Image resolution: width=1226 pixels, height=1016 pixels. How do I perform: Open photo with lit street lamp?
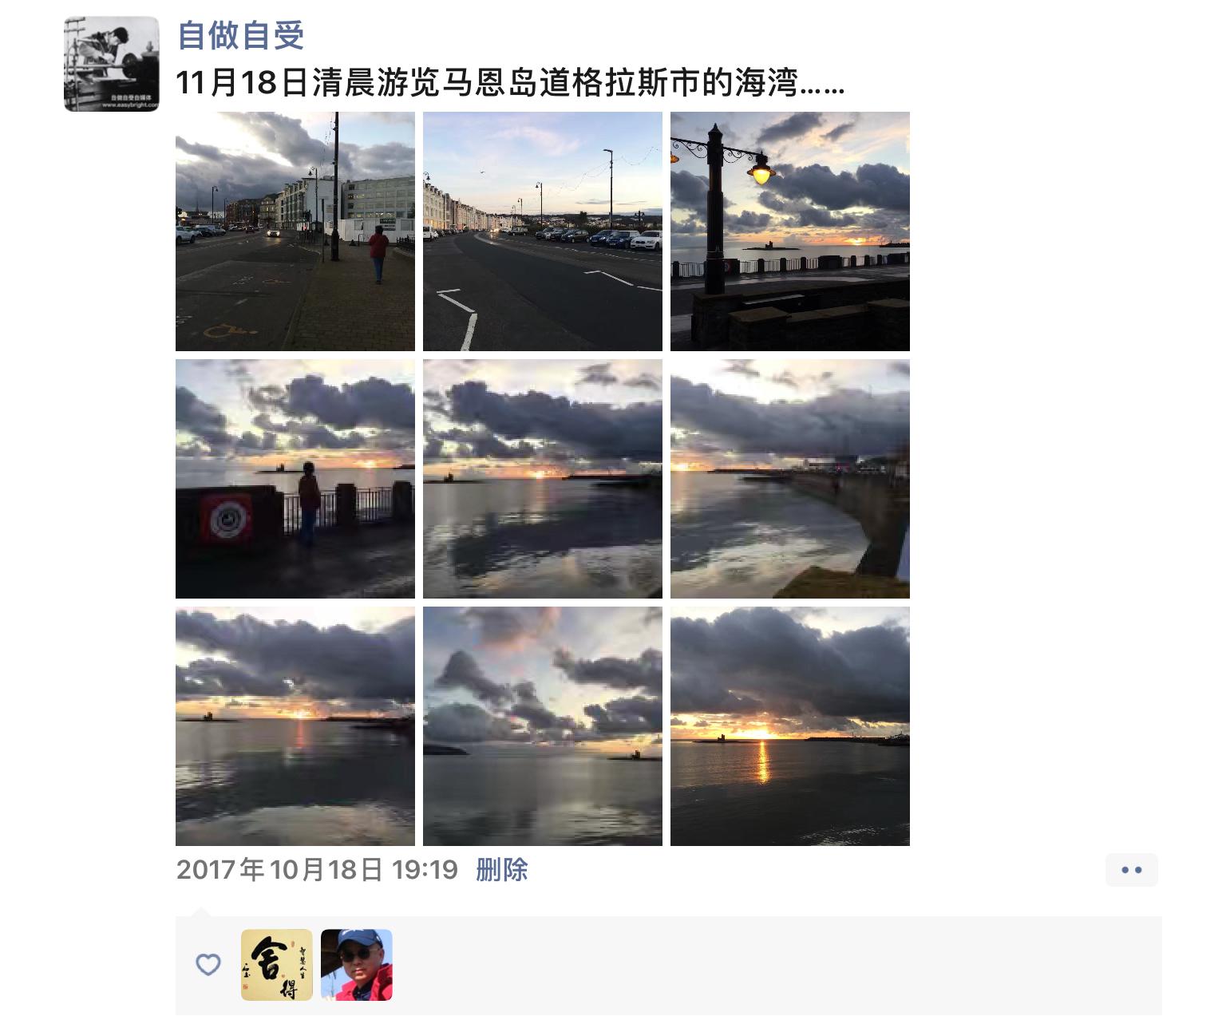[x=790, y=231]
